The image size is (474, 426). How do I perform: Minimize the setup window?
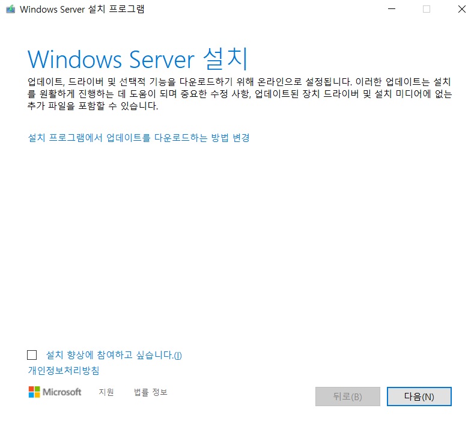[x=392, y=9]
